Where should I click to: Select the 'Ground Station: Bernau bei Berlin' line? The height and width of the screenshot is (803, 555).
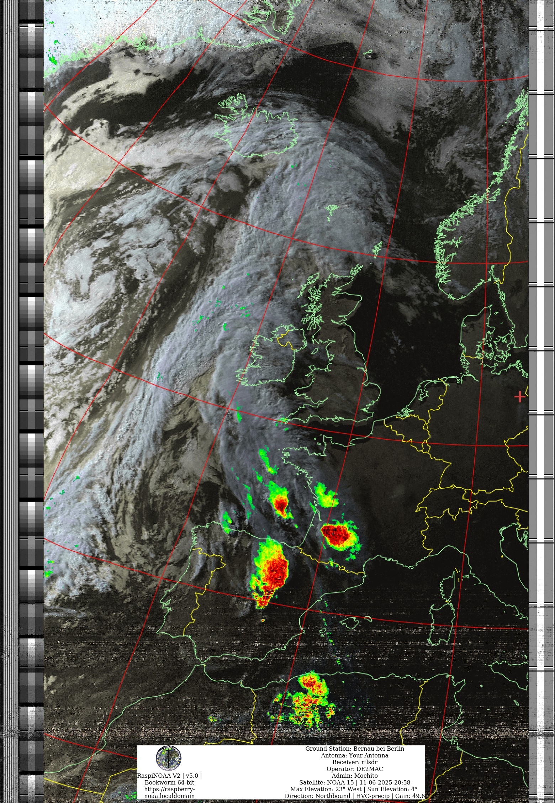pyautogui.click(x=355, y=749)
